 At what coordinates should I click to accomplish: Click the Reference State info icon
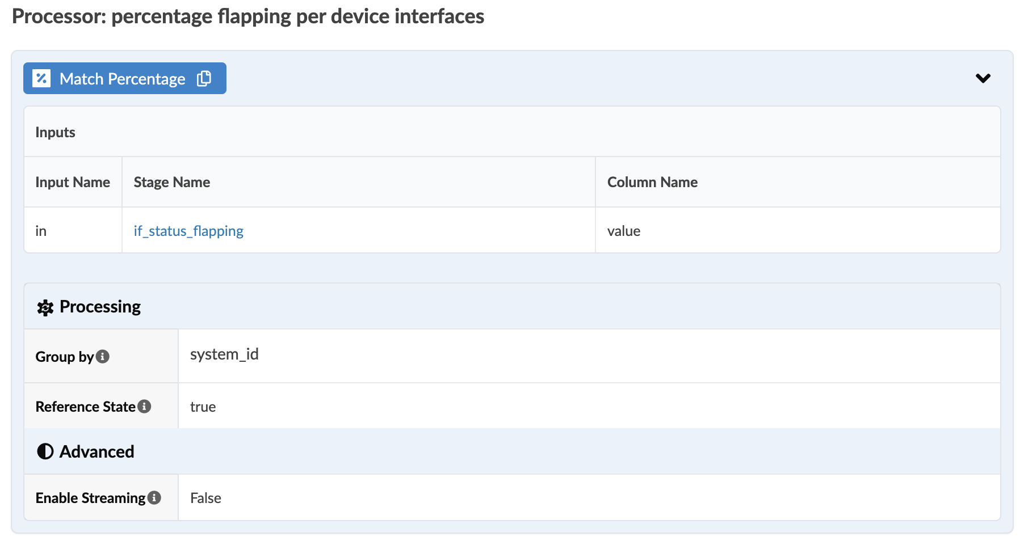(145, 407)
